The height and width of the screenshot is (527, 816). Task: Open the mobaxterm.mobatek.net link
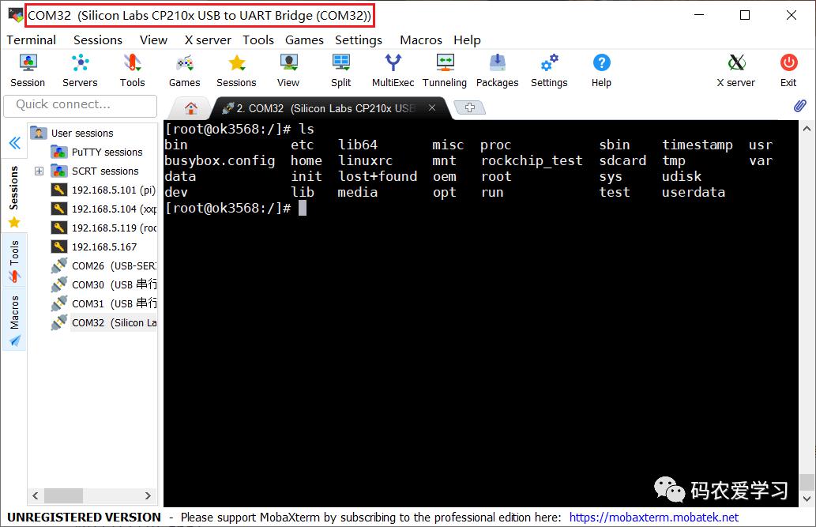pos(653,517)
